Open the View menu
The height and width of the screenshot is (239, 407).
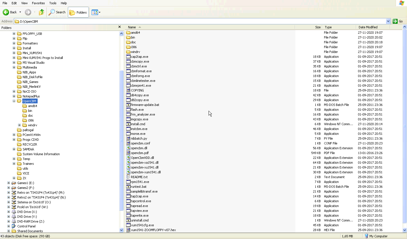[24, 3]
